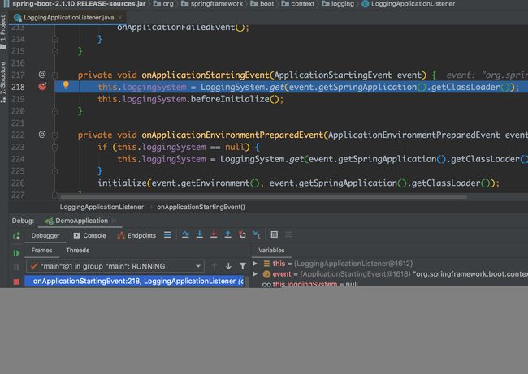This screenshot has width=528, height=374.
Task: Click the Step Into icon
Action: coord(199,234)
